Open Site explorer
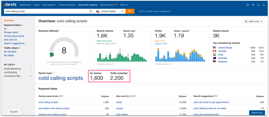The width and height of the screenshot is (269, 117). (49, 5)
